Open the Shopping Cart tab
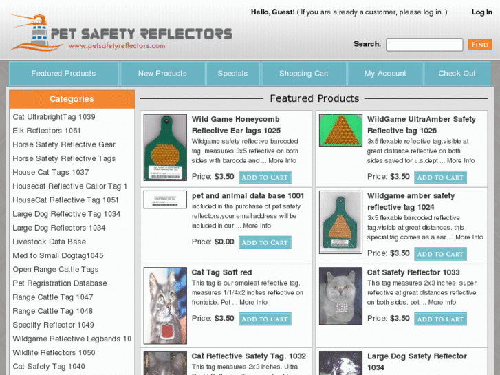The image size is (500, 375). coord(303,74)
